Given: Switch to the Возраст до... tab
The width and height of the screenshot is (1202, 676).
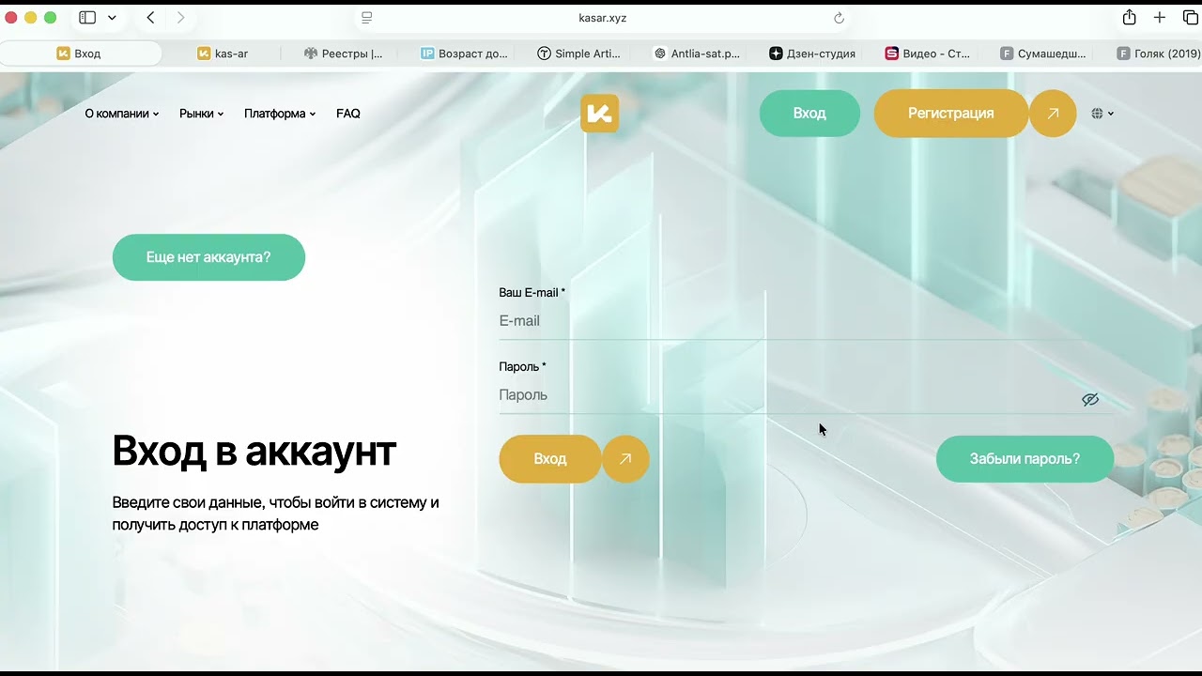Looking at the screenshot, I should pyautogui.click(x=464, y=54).
